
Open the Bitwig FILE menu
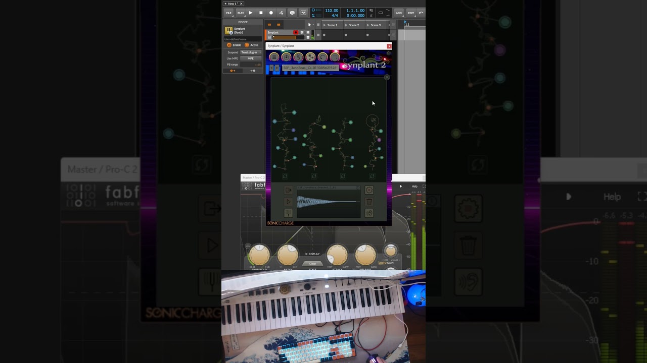(x=229, y=13)
